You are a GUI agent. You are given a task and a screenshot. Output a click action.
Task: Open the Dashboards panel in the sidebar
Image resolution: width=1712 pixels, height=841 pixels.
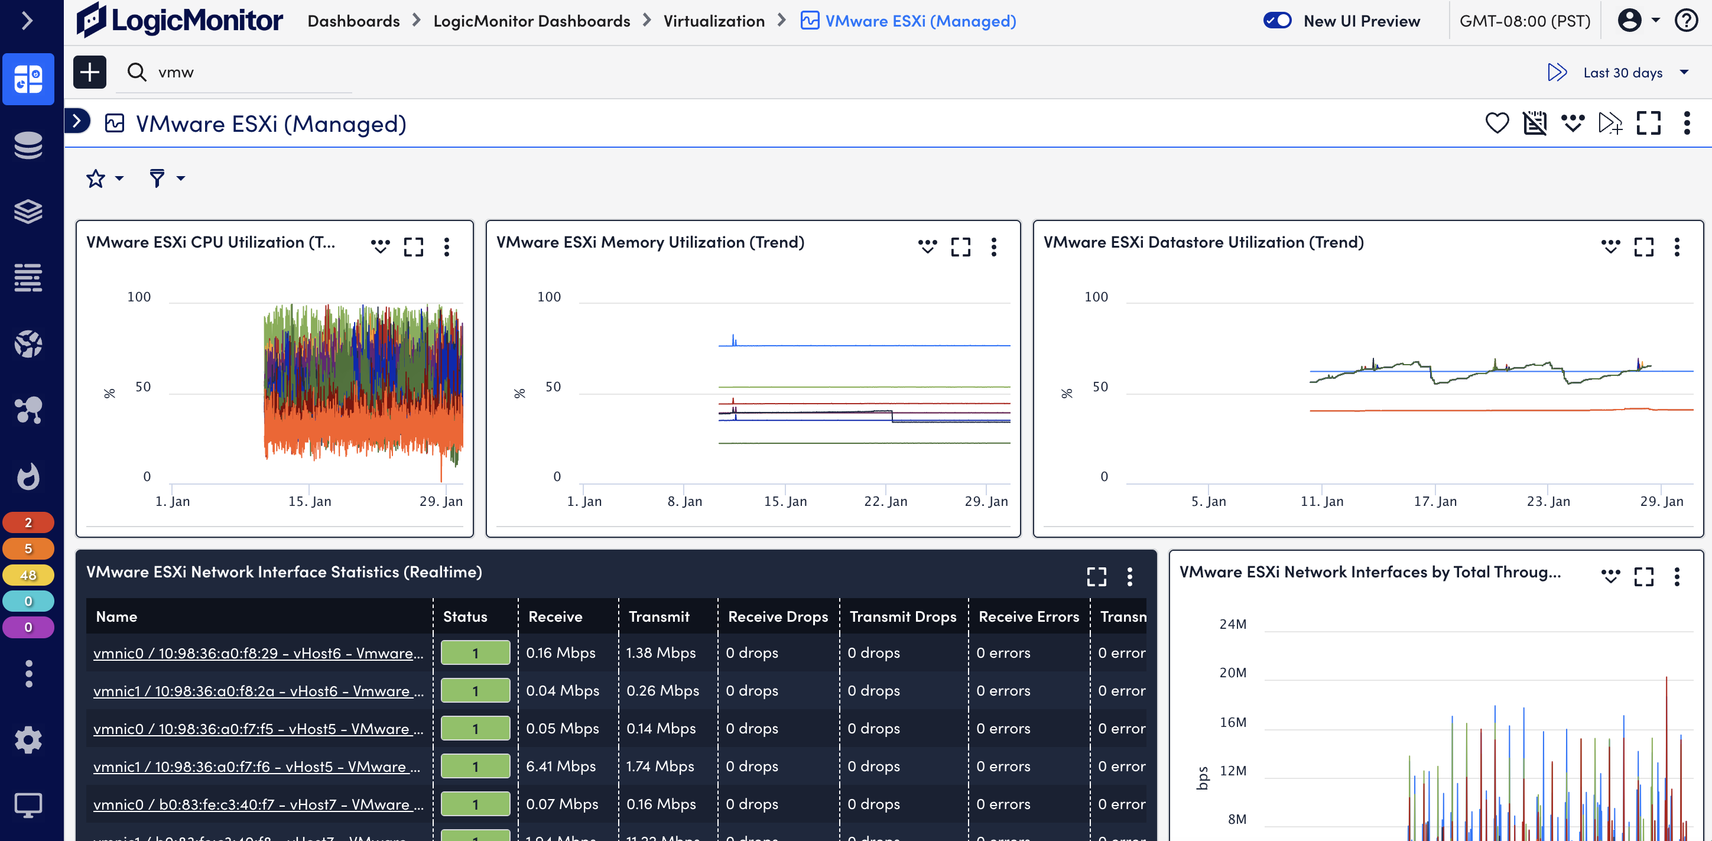(x=28, y=79)
